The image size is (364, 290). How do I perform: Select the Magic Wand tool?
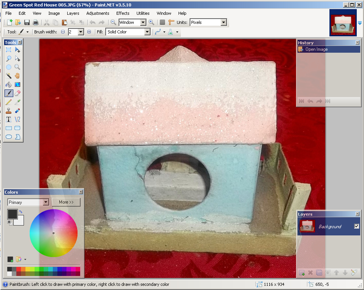(8, 75)
